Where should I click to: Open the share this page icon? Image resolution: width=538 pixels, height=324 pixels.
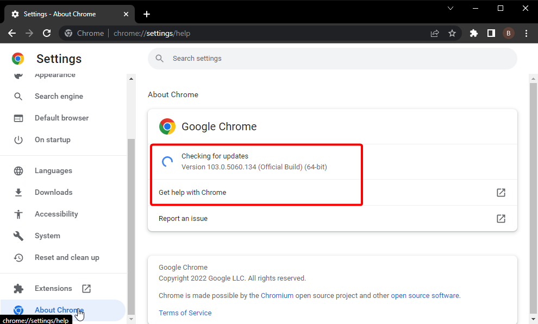click(435, 33)
